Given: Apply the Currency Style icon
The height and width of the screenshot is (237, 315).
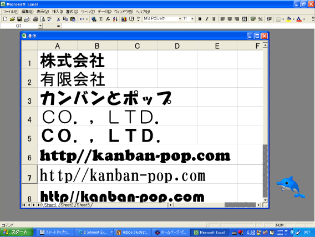Looking at the screenshot, I should (253, 19).
